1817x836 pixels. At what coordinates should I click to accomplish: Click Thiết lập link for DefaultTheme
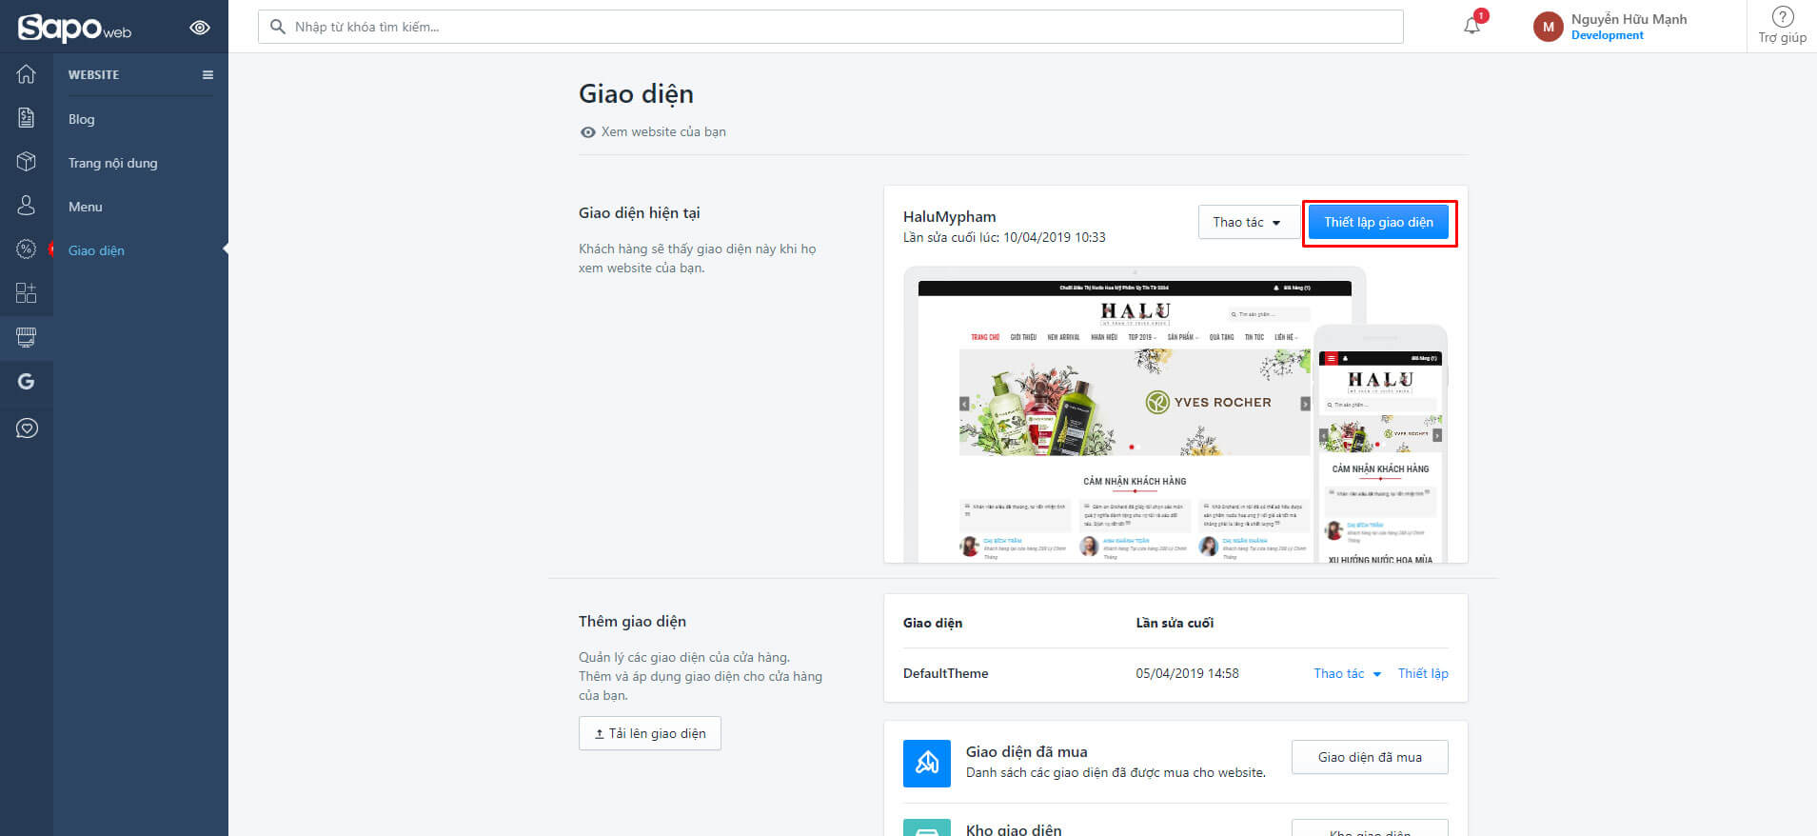tap(1423, 673)
